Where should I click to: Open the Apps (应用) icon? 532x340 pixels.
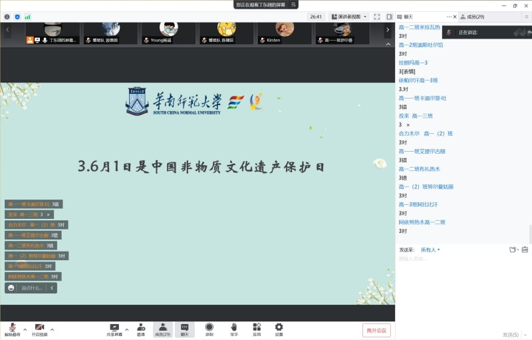257,329
